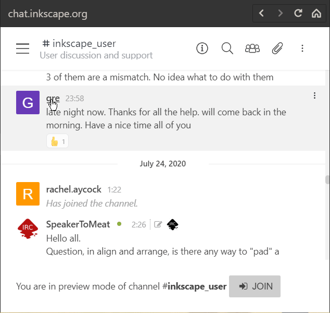Open the channel header kebab menu
The width and height of the screenshot is (330, 313).
302,49
